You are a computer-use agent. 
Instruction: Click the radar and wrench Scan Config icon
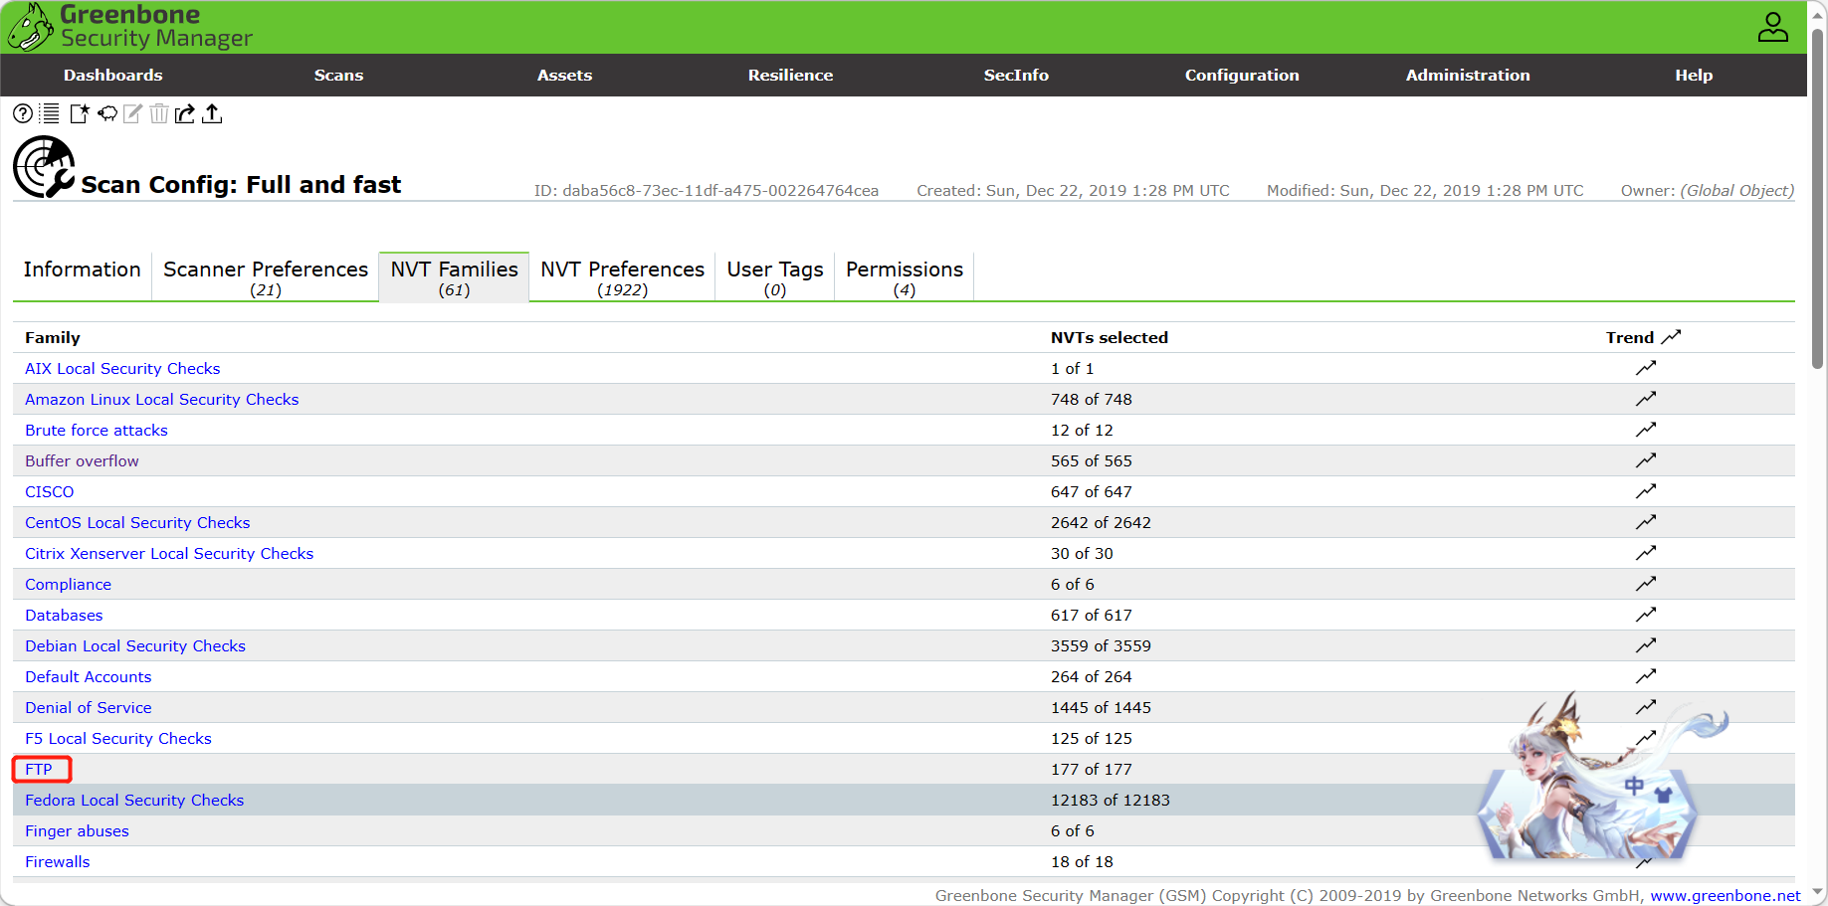pos(44,167)
